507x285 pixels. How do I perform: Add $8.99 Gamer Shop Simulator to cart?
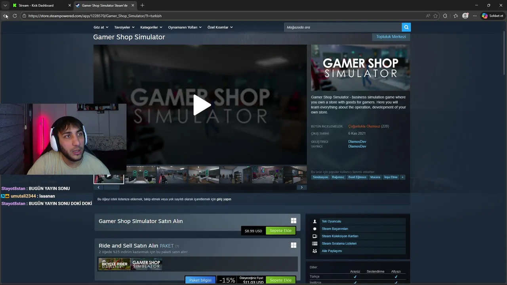pos(280,231)
